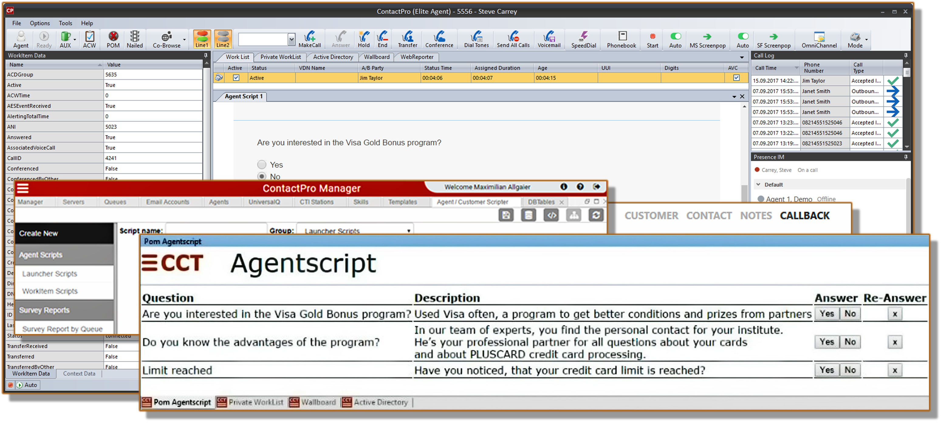Switch to the Active Directory tab
942x423 pixels.
[x=333, y=57]
